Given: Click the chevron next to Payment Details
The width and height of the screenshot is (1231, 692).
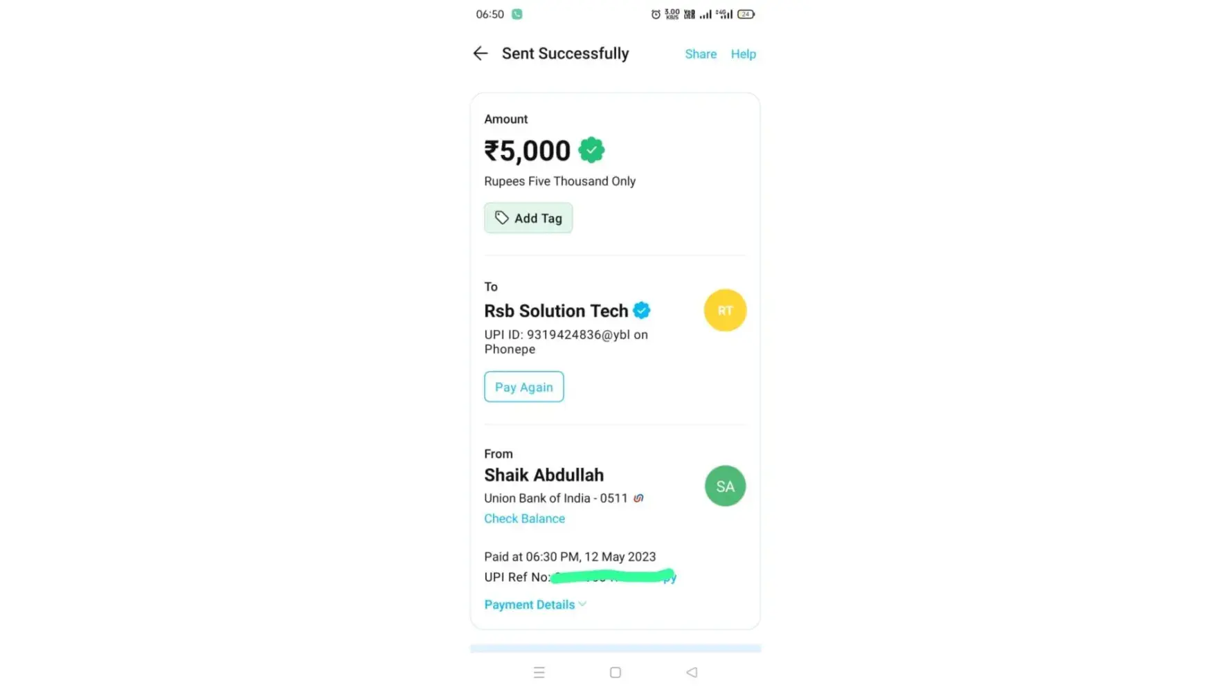Looking at the screenshot, I should pyautogui.click(x=582, y=604).
